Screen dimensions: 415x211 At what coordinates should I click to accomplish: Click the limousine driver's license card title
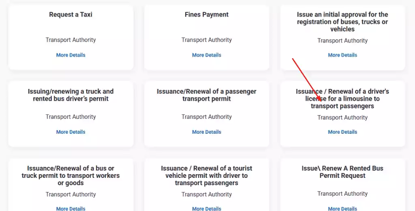[x=342, y=99]
